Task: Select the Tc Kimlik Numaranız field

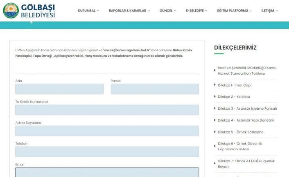Action: (107, 110)
